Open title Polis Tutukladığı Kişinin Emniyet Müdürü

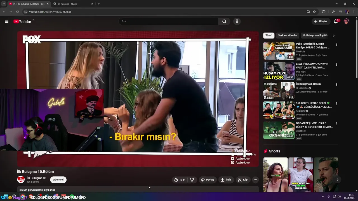(x=313, y=46)
